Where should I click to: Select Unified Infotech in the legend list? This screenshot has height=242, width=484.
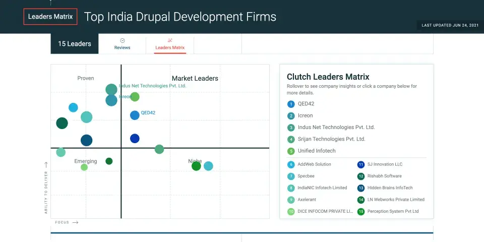pos(317,151)
